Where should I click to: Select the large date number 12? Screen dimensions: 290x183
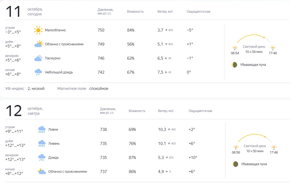14,111
